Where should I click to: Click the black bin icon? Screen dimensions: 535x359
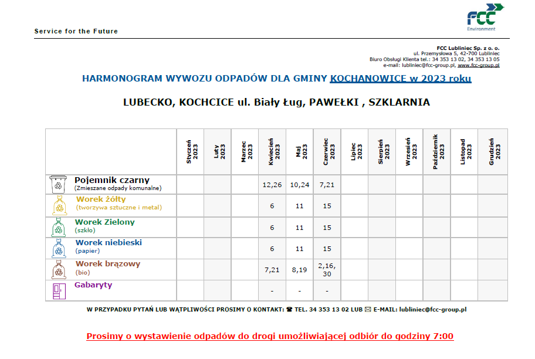[x=57, y=184]
